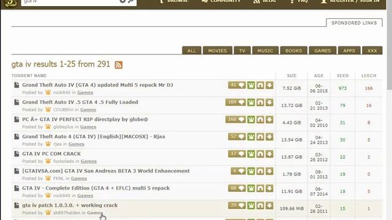This screenshot has height=220, width=392.
Task: Click file icon beside Mr DJ repack title
Action: (17, 85)
